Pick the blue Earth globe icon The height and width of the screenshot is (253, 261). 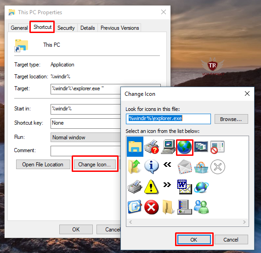(x=184, y=147)
